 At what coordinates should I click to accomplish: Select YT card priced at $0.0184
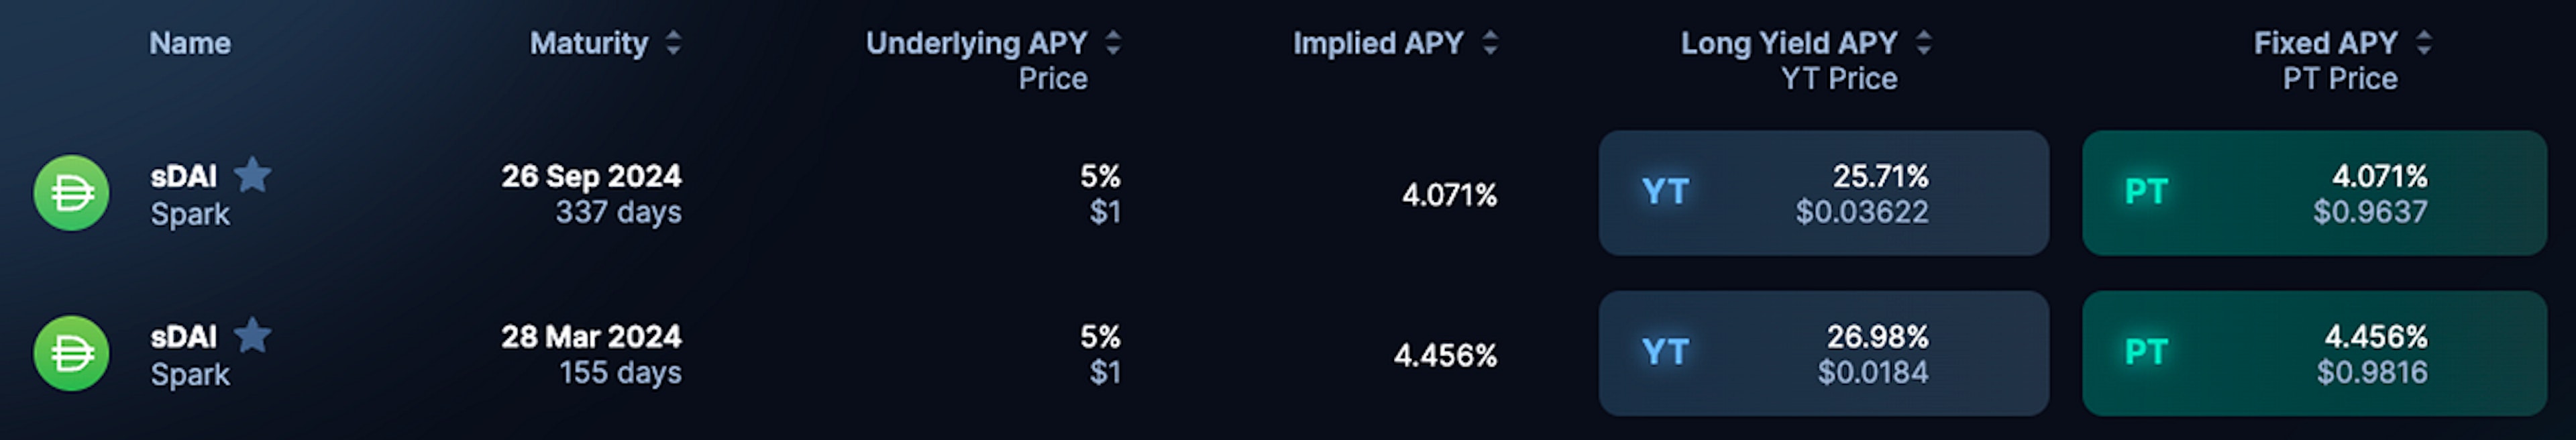1823,353
